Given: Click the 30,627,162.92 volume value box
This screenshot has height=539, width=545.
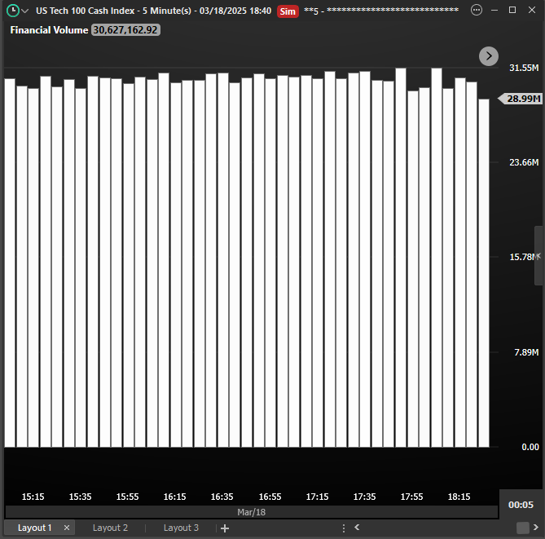Looking at the screenshot, I should coord(125,29).
